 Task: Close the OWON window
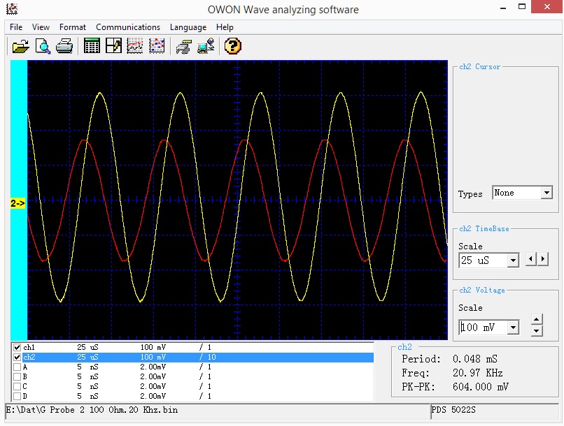(x=547, y=7)
